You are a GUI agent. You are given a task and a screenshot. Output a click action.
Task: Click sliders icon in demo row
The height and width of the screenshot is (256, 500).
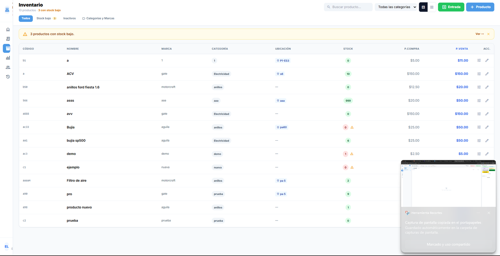point(479,154)
